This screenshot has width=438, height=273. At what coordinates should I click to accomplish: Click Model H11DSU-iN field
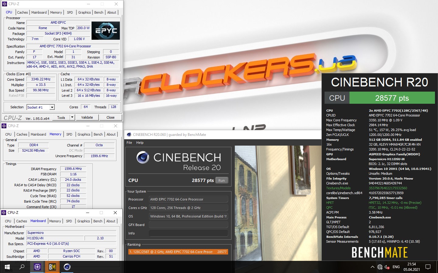[x=55, y=238]
